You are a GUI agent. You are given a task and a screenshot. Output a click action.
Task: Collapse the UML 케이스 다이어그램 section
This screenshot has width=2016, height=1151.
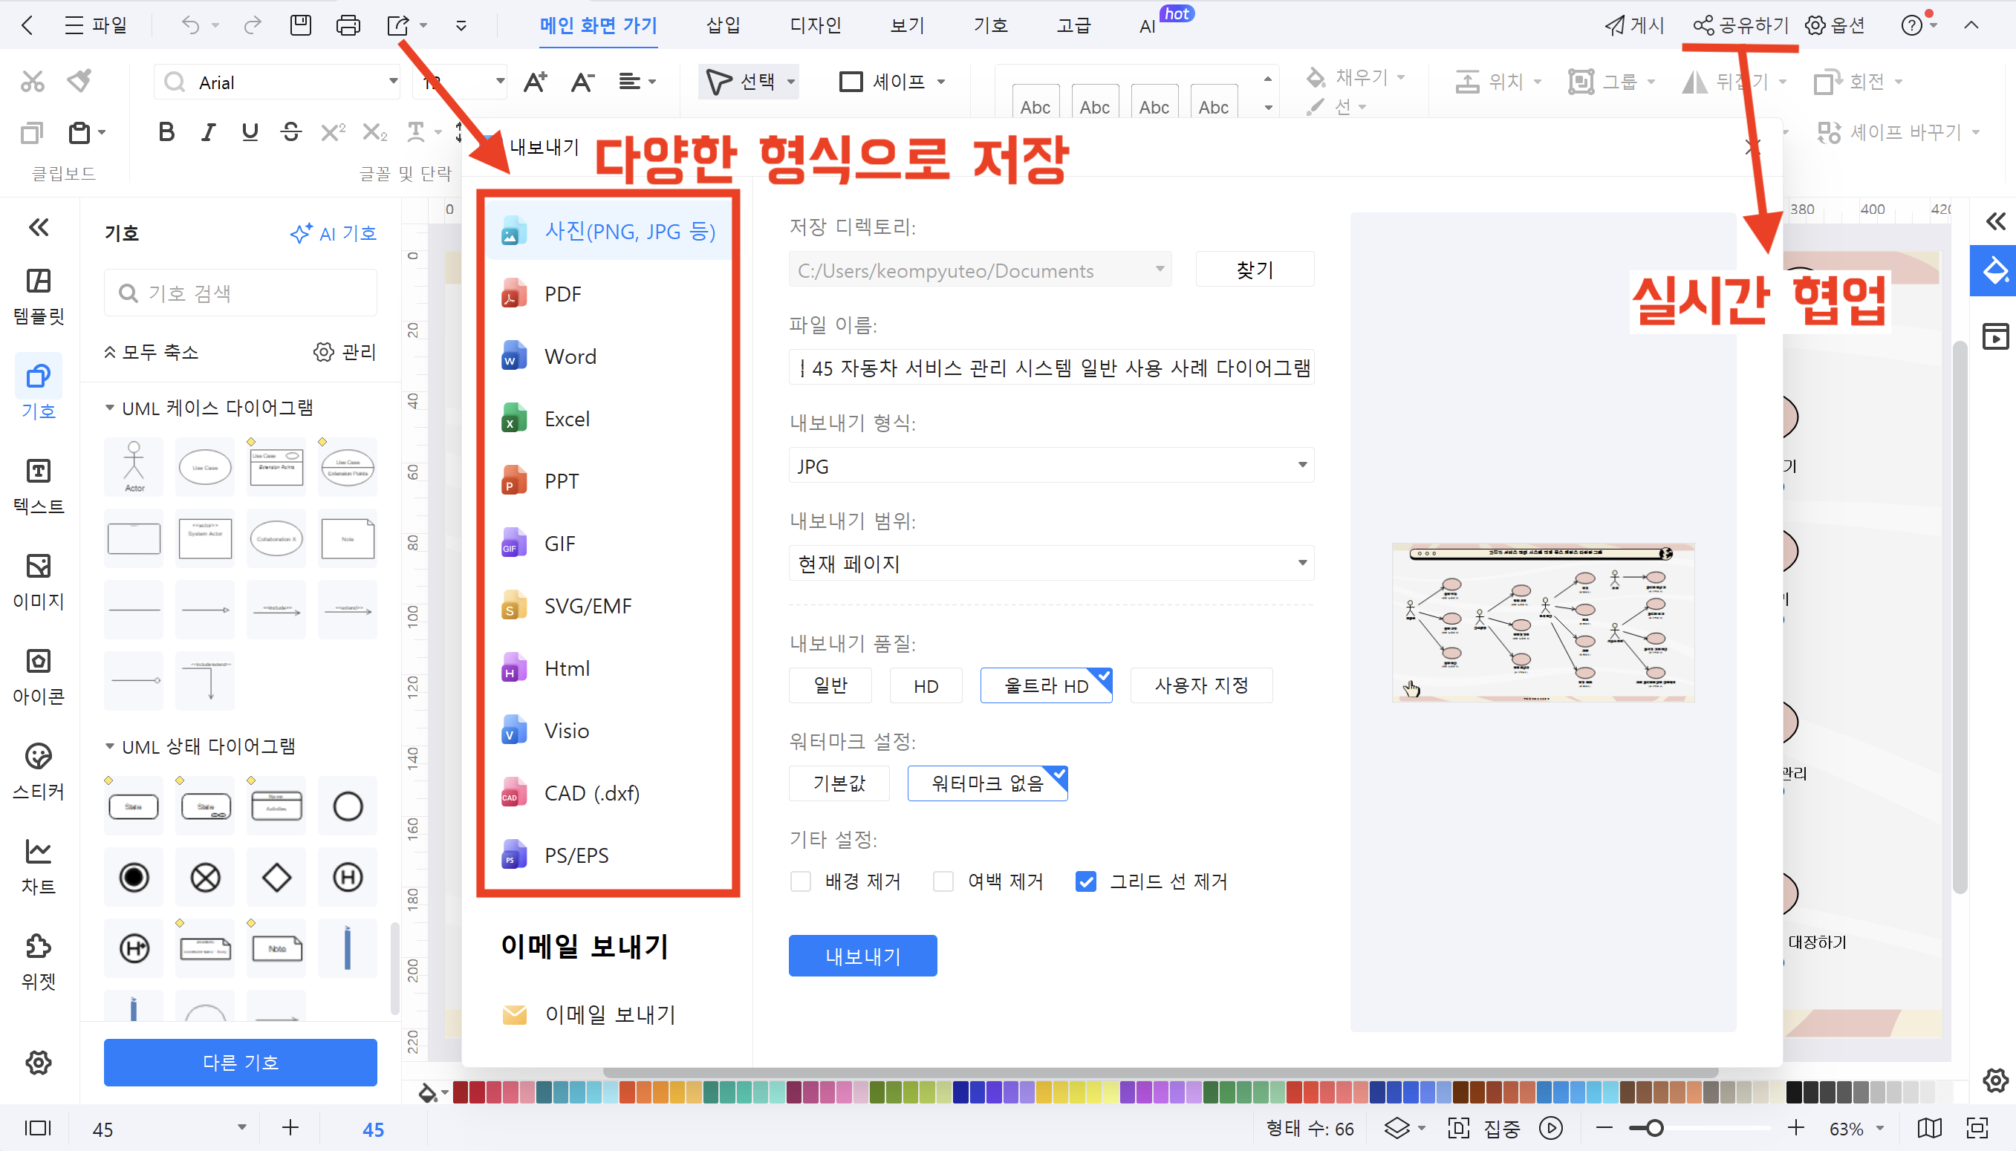point(110,408)
